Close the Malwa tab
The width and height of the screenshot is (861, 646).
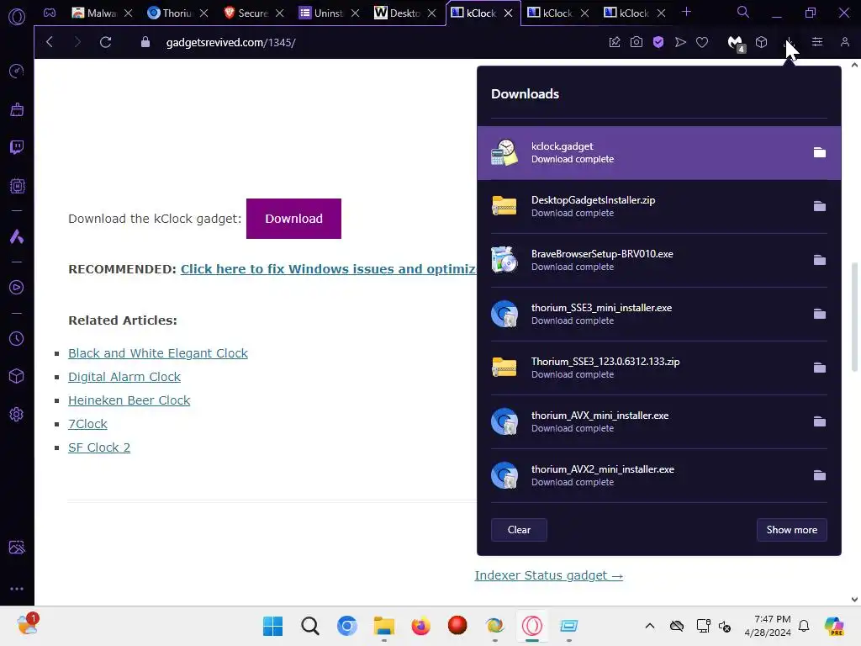click(129, 13)
